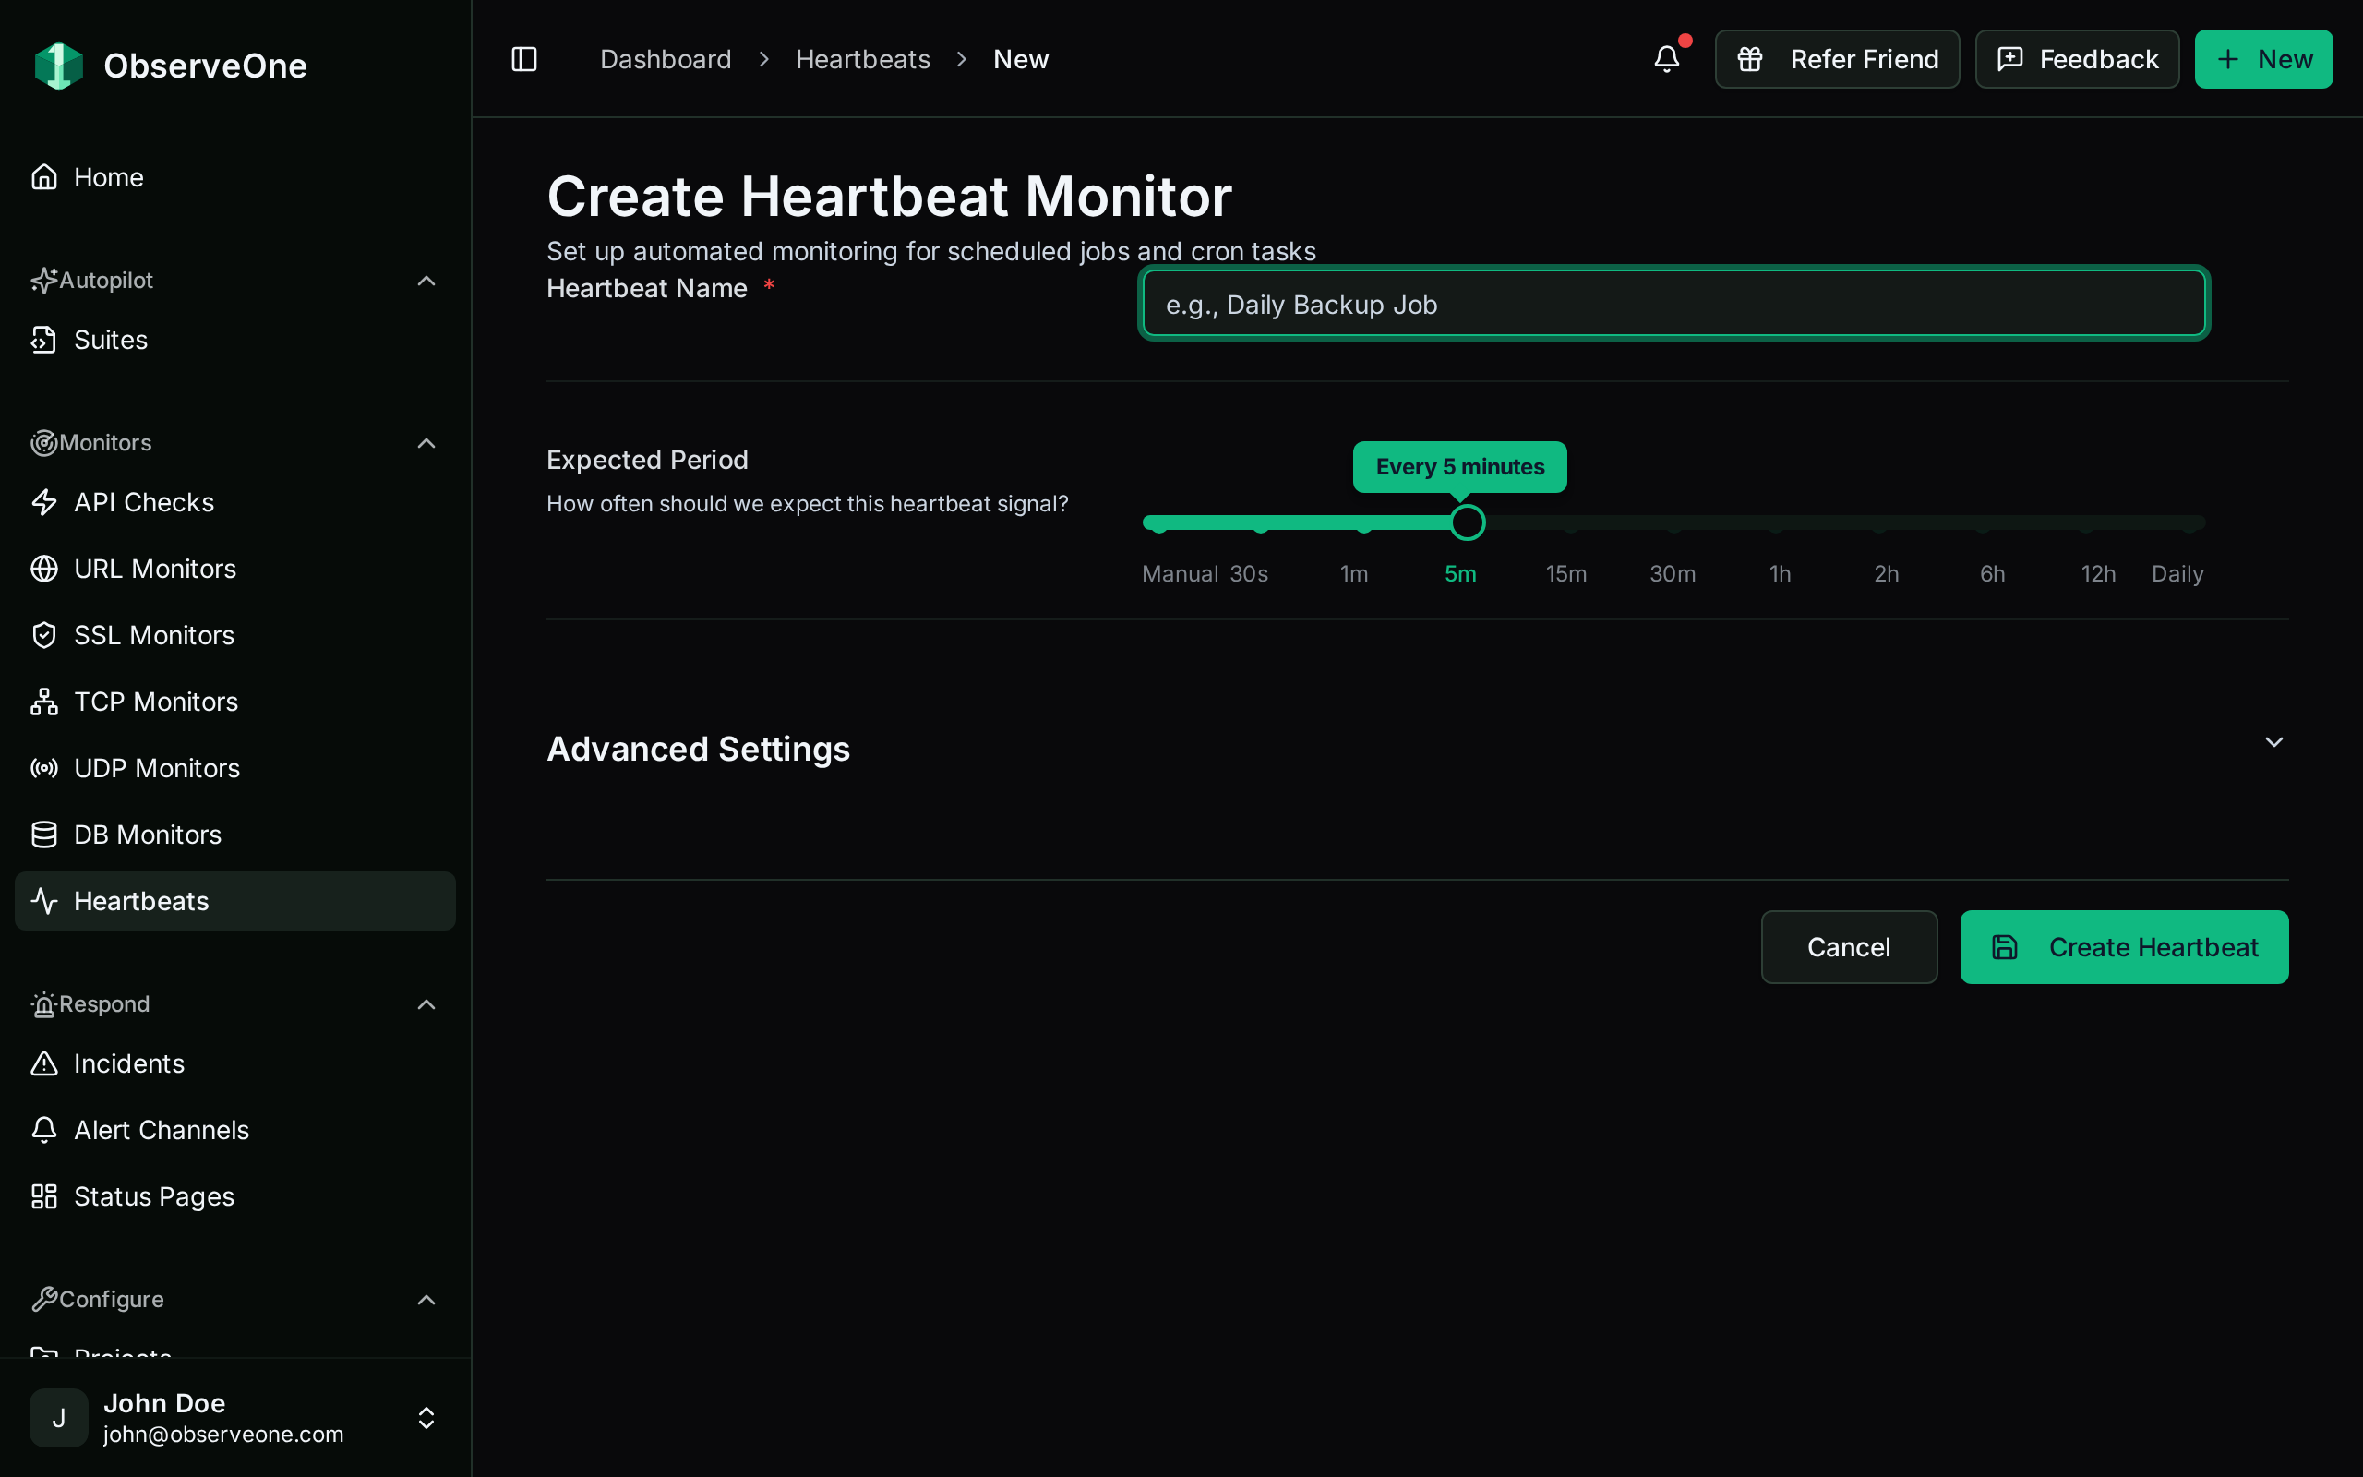Click the save icon in Create Heartbeat
Image resolution: width=2363 pixels, height=1477 pixels.
pyautogui.click(x=2005, y=946)
